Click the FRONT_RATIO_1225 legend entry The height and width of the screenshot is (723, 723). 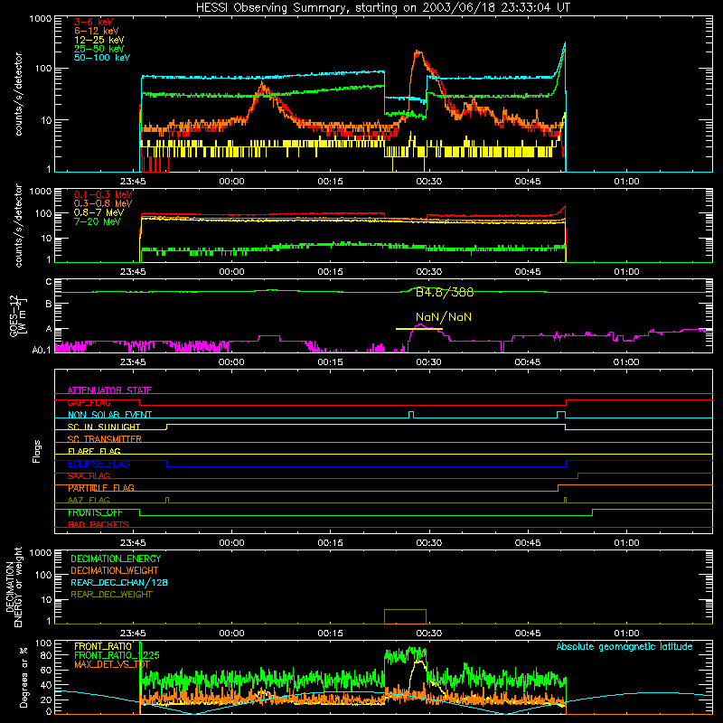117,655
